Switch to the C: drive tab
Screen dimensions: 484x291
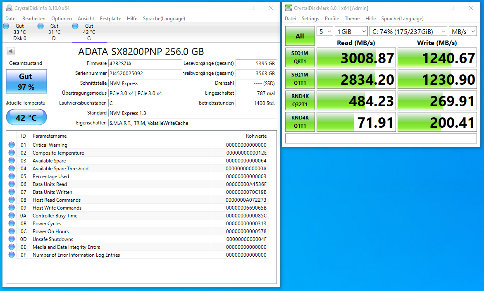(89, 32)
